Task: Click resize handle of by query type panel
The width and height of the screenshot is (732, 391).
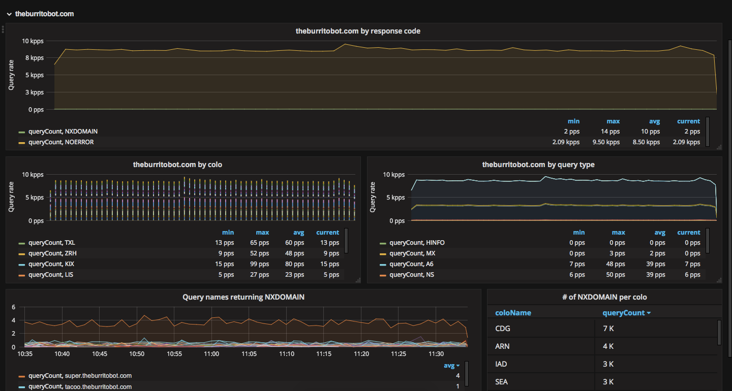Action: tap(719, 280)
